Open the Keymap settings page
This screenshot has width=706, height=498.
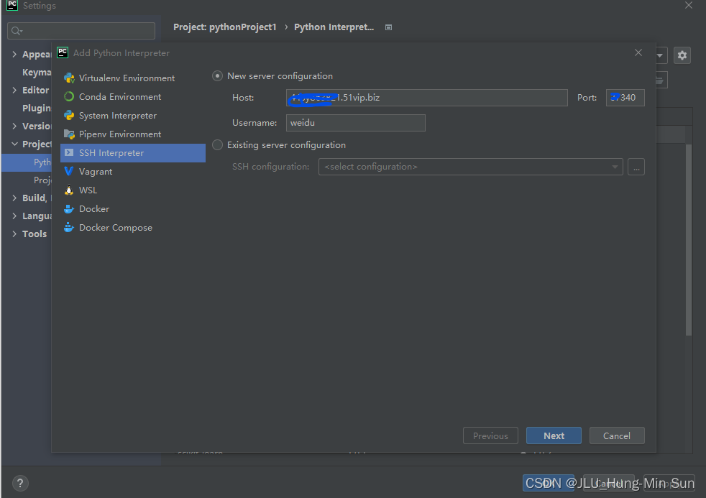click(37, 73)
